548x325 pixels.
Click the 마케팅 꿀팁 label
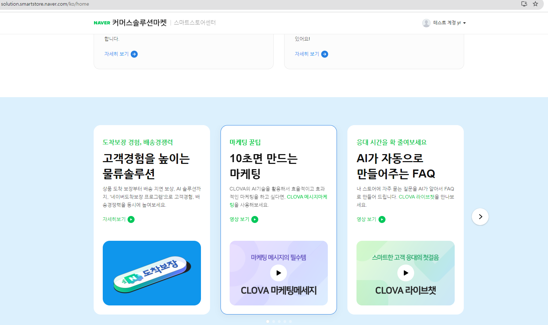coord(245,142)
